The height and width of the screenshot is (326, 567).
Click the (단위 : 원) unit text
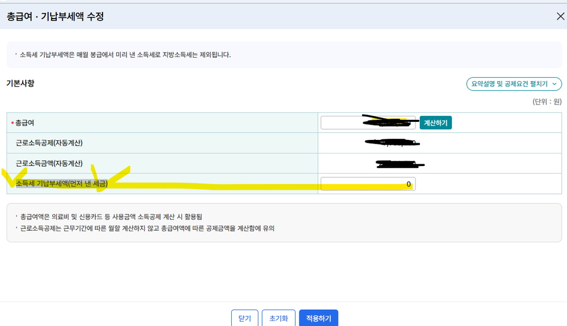[546, 102]
